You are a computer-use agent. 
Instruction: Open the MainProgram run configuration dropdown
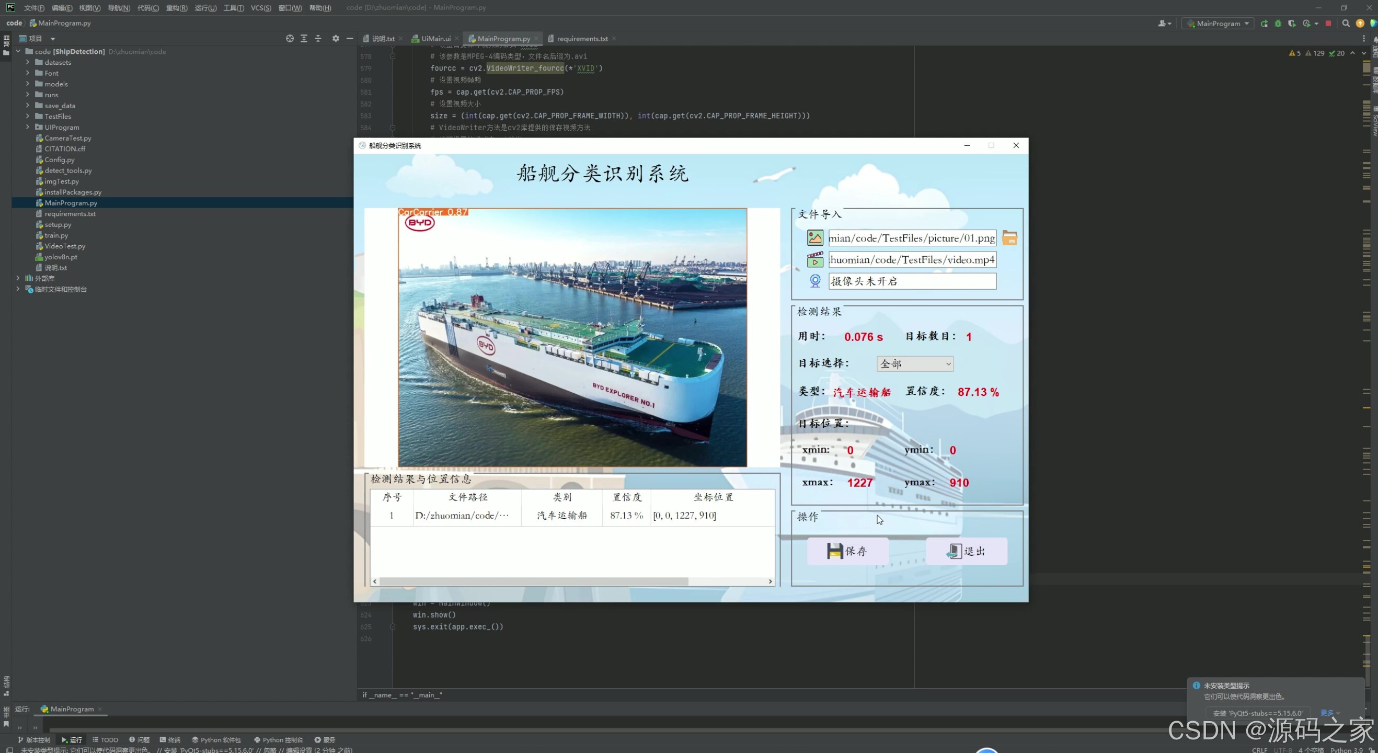click(1218, 24)
